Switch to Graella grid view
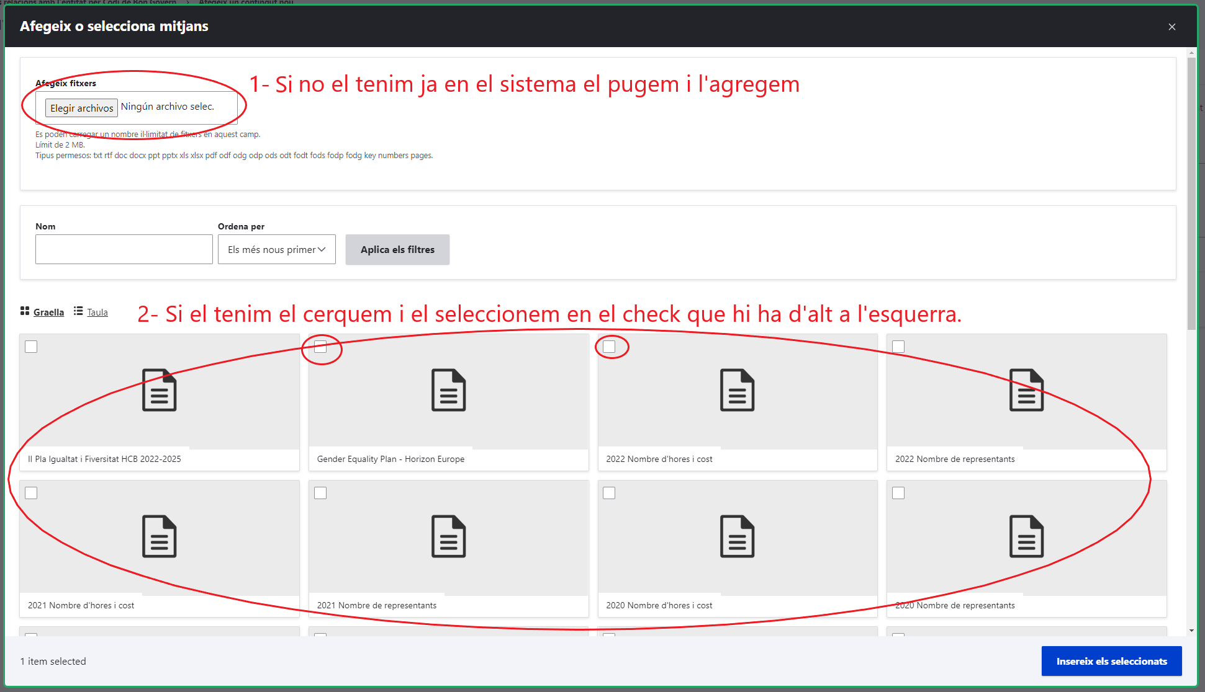The height and width of the screenshot is (692, 1205). (x=48, y=312)
